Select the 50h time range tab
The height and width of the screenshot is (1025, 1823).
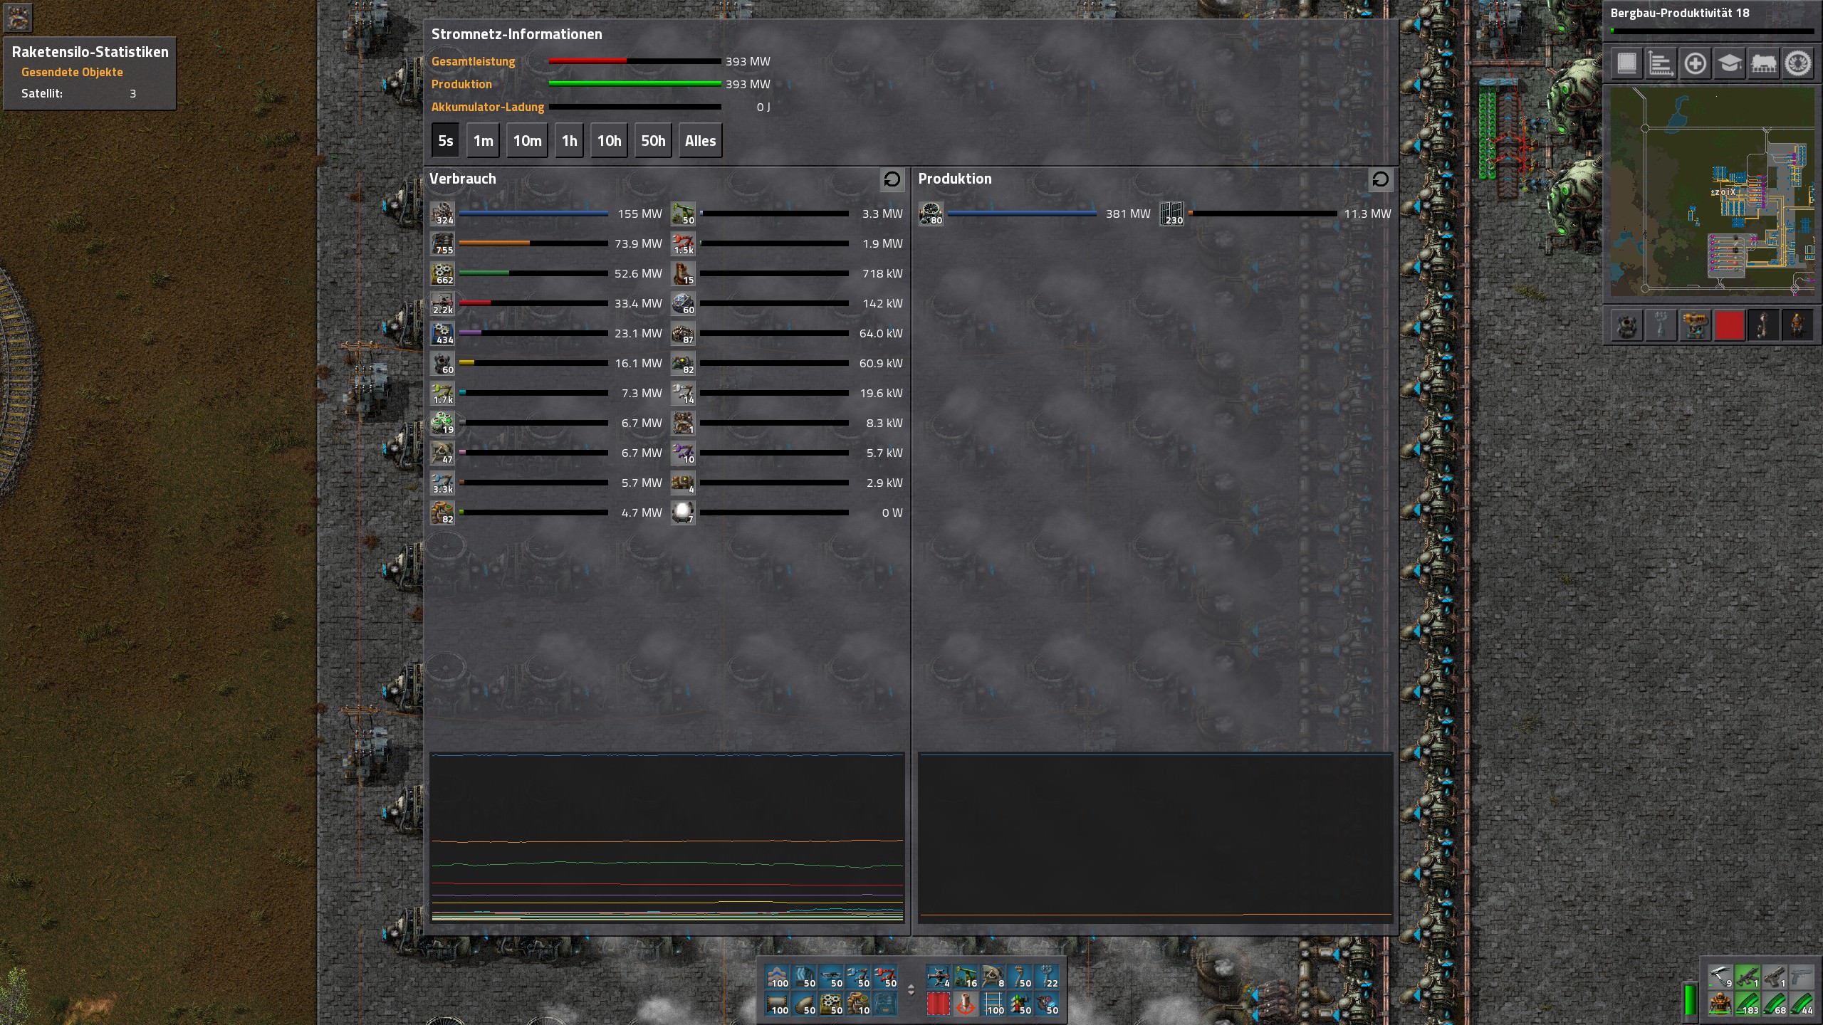pyautogui.click(x=653, y=141)
